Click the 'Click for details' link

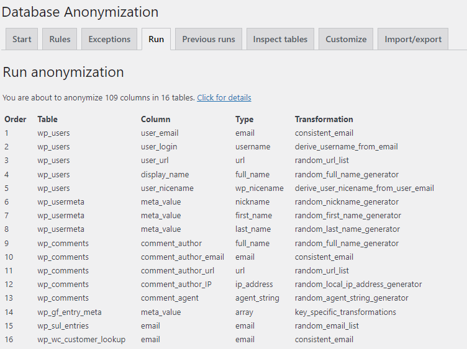coord(224,98)
